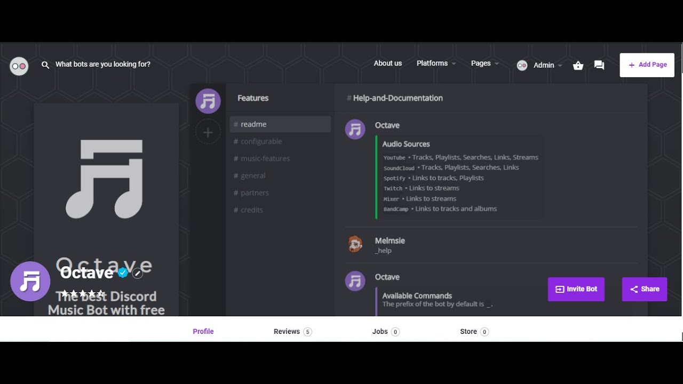Click Melmsie's user avatar
Image resolution: width=683 pixels, height=384 pixels.
(x=355, y=244)
